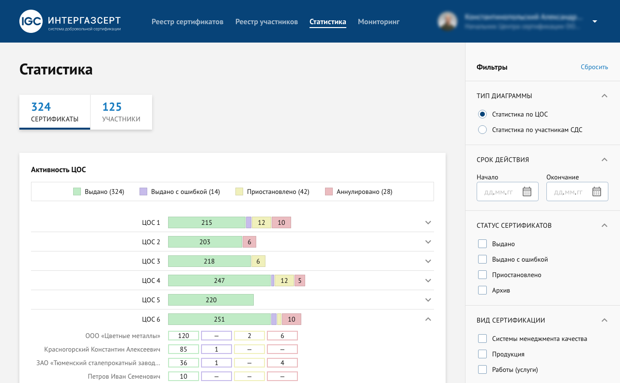Check the Продукция certification type checkbox
Screen dimensions: 620x383
click(x=482, y=354)
